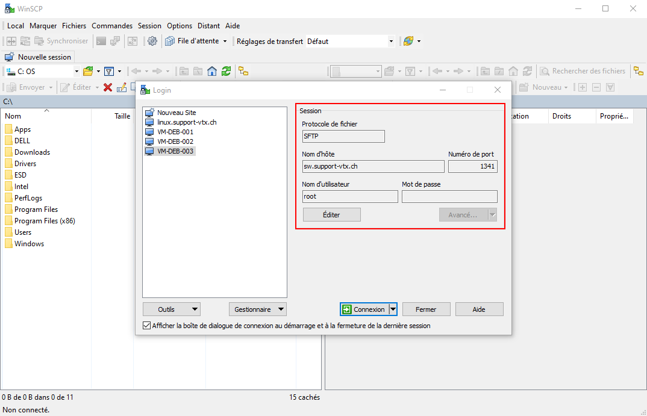This screenshot has width=647, height=416.
Task: Click the Open in PuTTY icon
Action: [x=115, y=41]
